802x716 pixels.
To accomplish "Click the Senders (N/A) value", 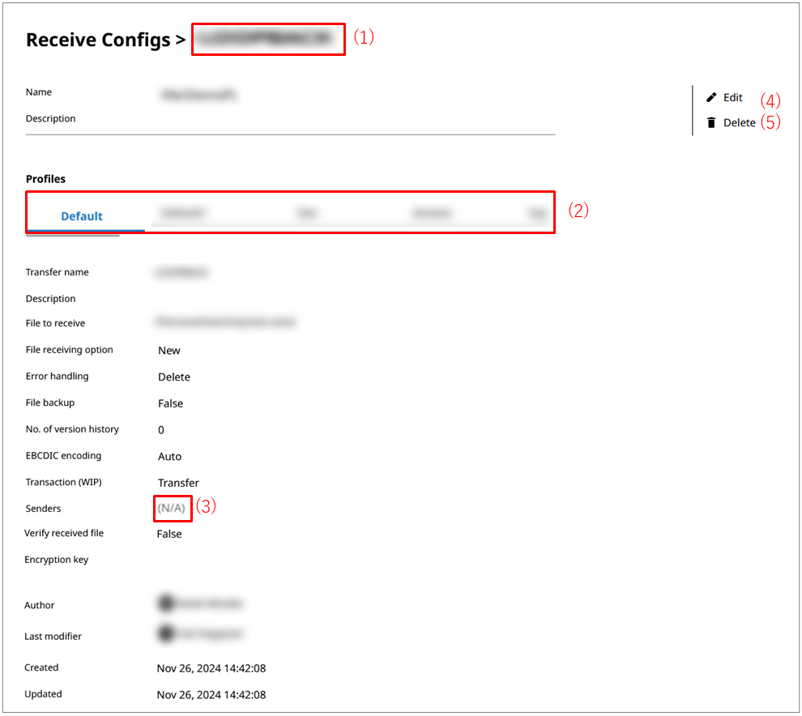I will tap(172, 509).
